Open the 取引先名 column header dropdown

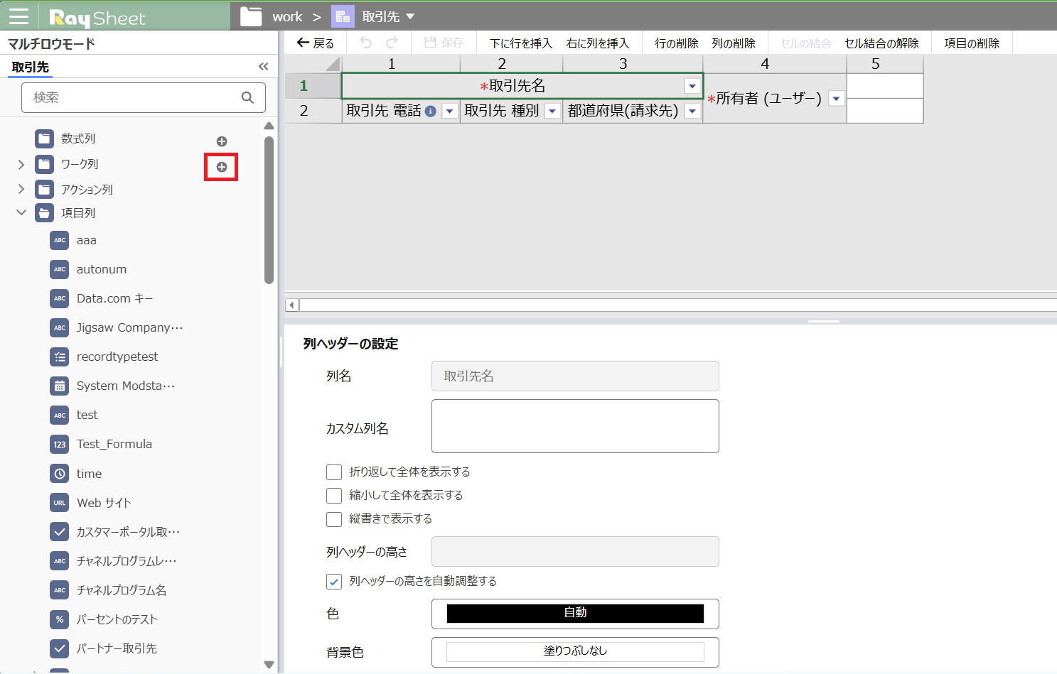pyautogui.click(x=692, y=86)
